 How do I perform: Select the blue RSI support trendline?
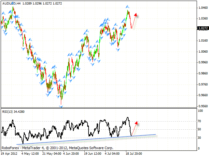85,139
